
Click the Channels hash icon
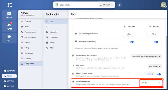coord(22,58)
